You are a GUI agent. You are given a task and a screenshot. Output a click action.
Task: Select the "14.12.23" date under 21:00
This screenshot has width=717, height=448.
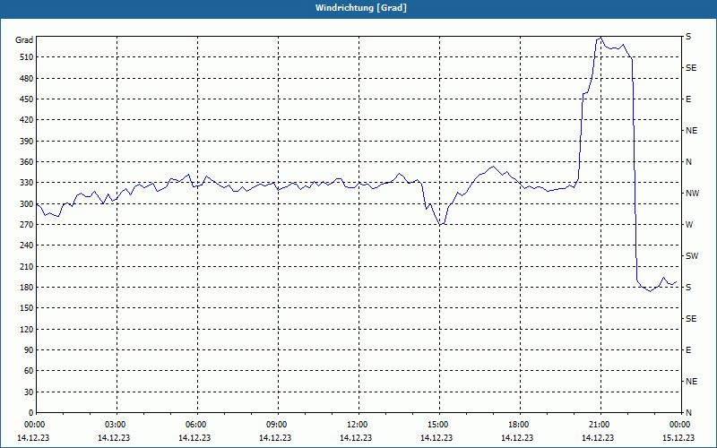click(598, 437)
